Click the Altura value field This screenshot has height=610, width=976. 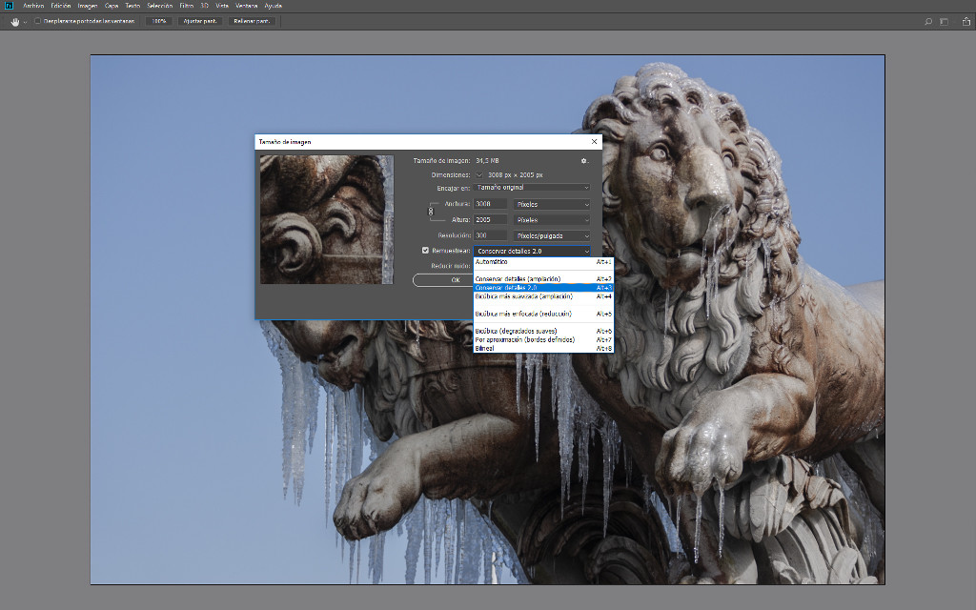[x=490, y=220]
